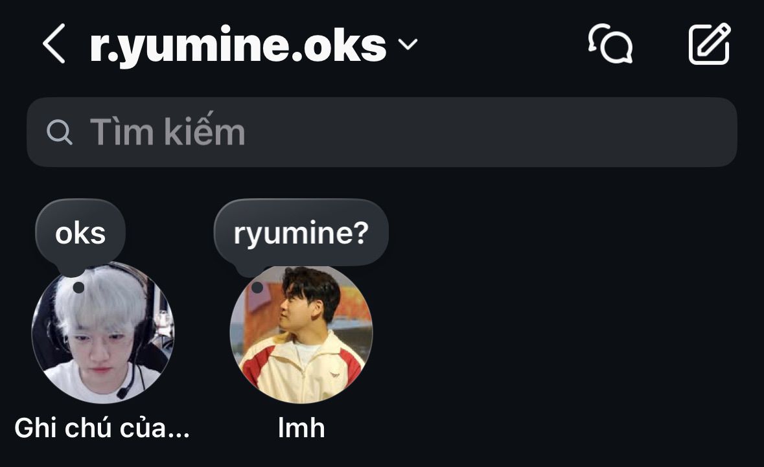Viewport: 764px width, 467px height.
Task: Tap the white-haired profile avatar with headset
Action: click(x=103, y=332)
